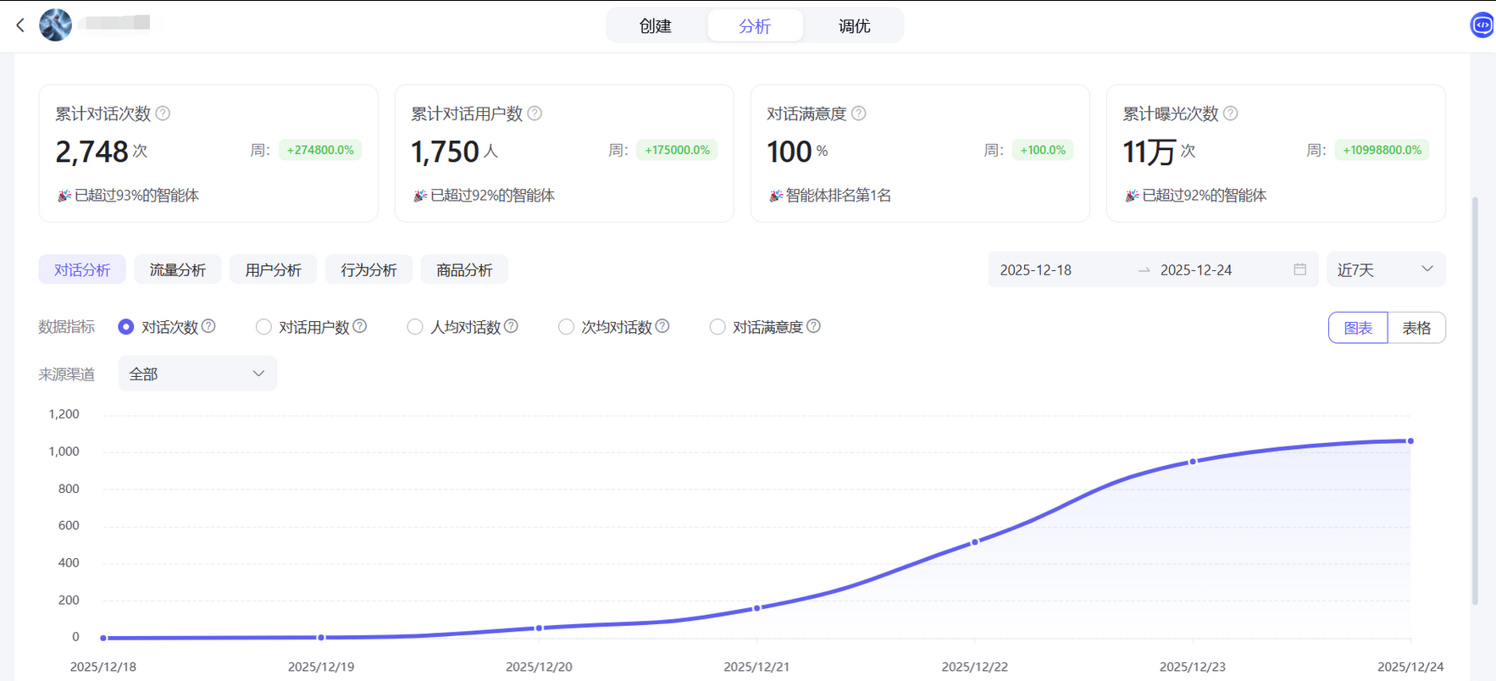The image size is (1496, 681).
Task: Click the +10998800.0% weekly badge
Action: pyautogui.click(x=1382, y=150)
